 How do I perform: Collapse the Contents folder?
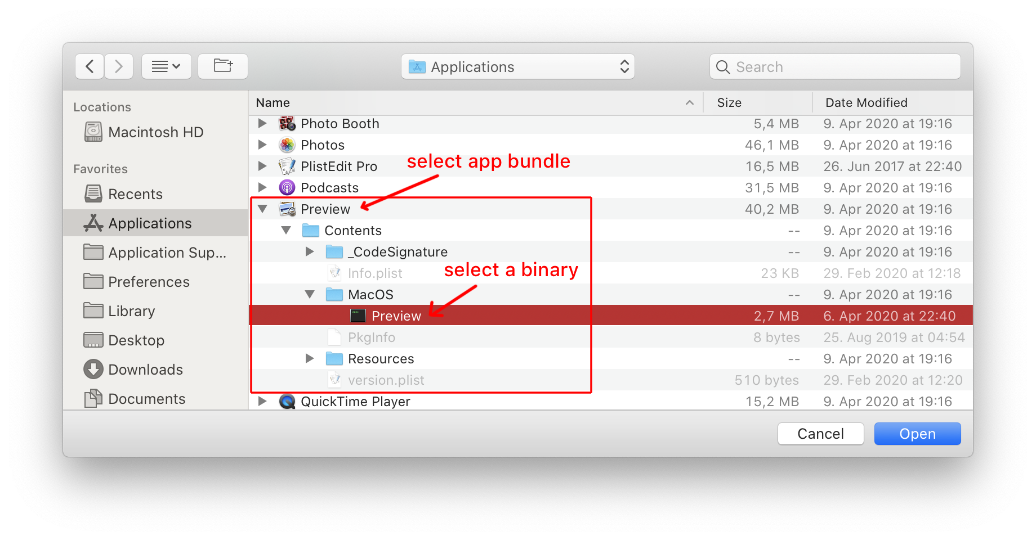pos(286,230)
